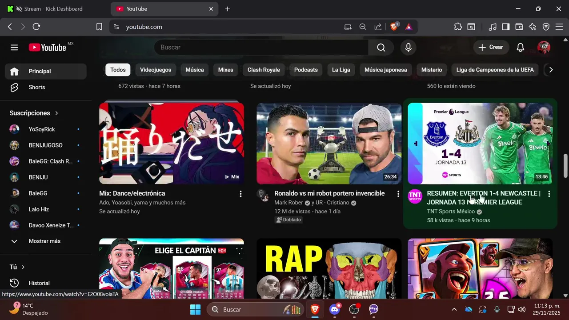Open the playlist music note icon
Screen dimensions: 569x320
coord(492,27)
